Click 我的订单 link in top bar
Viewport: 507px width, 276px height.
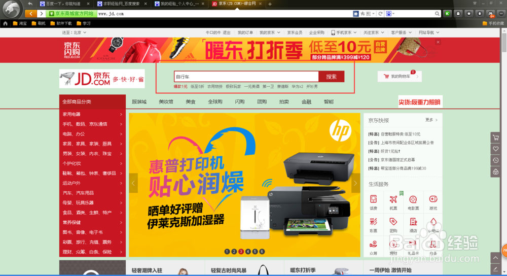point(245,32)
